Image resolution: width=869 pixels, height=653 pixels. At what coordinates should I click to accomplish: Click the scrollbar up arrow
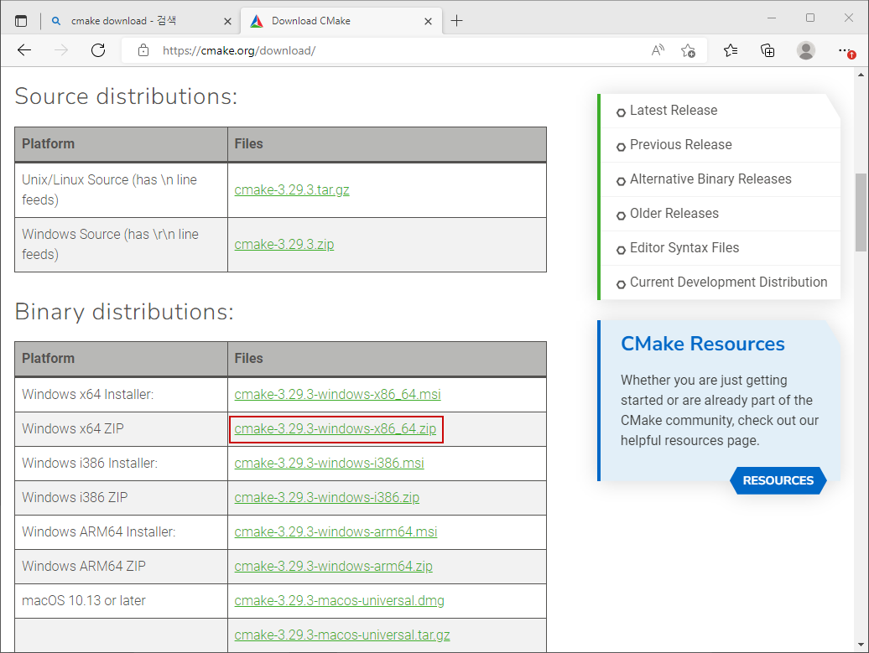point(861,75)
